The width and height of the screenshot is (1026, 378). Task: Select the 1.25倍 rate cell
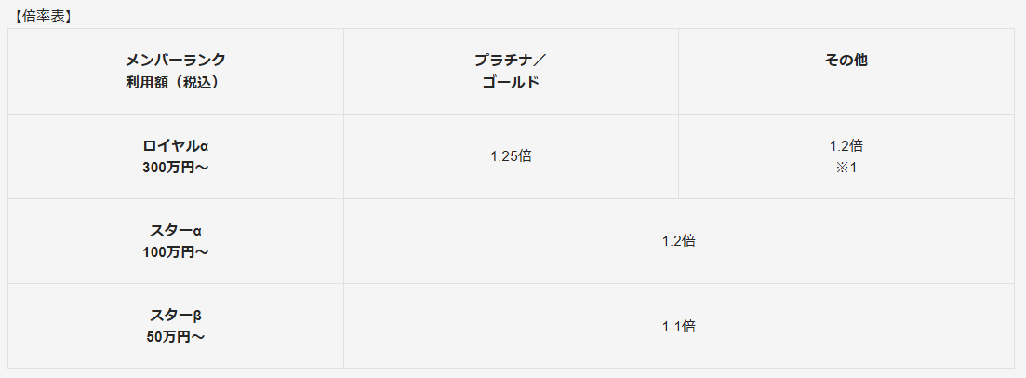(511, 156)
